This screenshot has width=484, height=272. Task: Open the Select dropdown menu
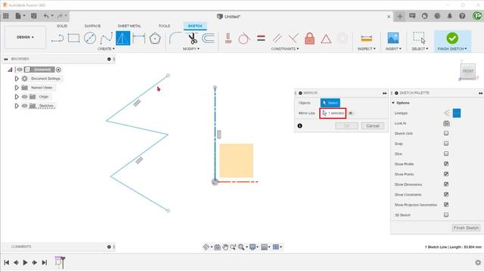(x=420, y=48)
